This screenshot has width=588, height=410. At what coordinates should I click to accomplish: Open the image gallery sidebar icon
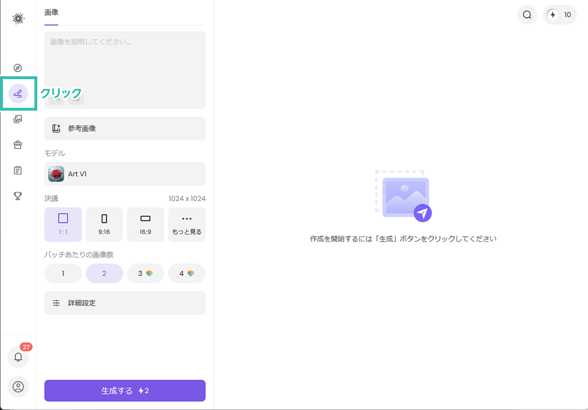[18, 119]
